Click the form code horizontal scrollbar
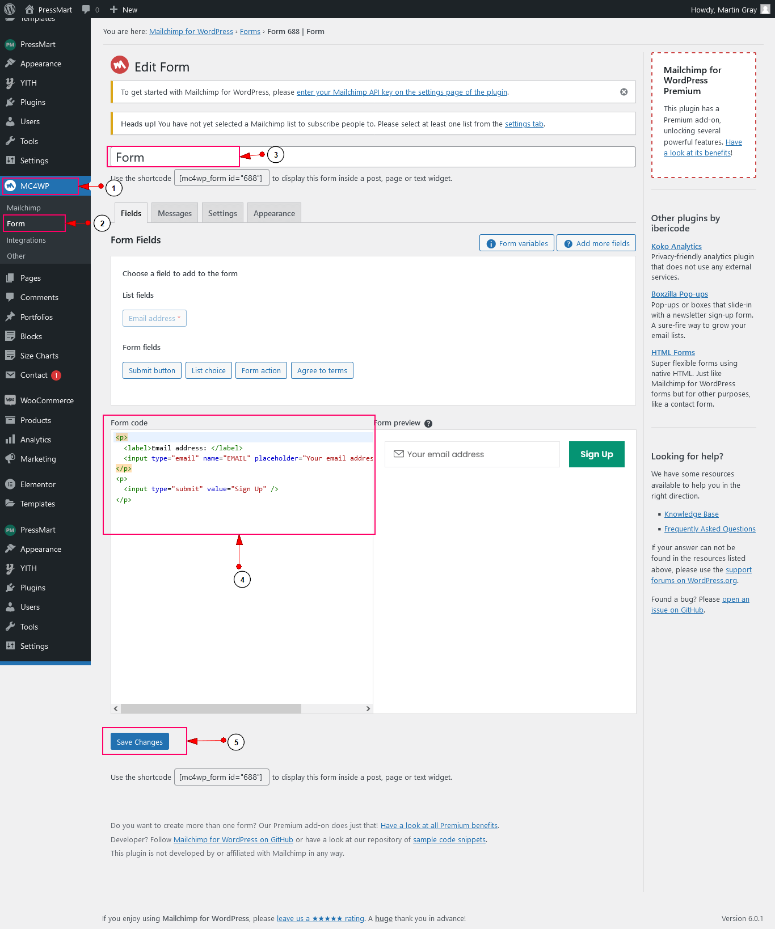775x929 pixels. [x=210, y=708]
